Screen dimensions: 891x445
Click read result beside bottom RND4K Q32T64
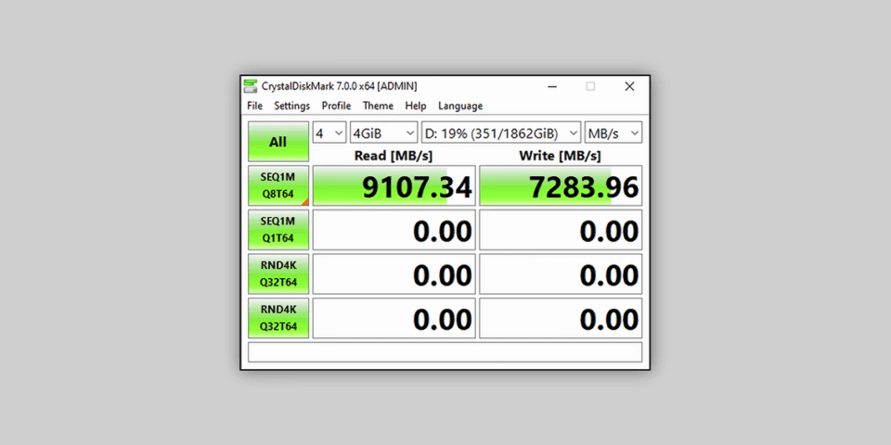click(x=394, y=318)
